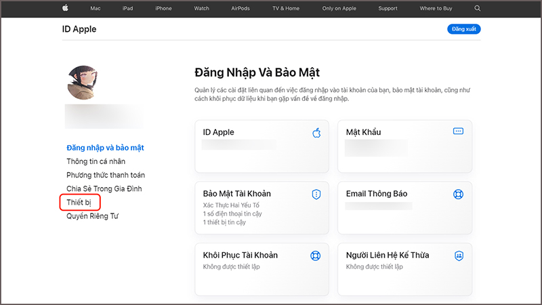Image resolution: width=542 pixels, height=305 pixels.
Task: Open Quyền Riêng Tư privacy section
Action: tap(92, 216)
